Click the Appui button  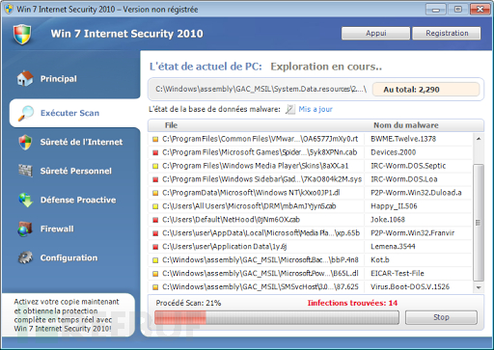(x=375, y=33)
